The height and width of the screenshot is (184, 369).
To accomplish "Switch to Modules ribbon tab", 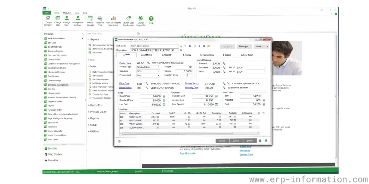I will click(x=67, y=13).
